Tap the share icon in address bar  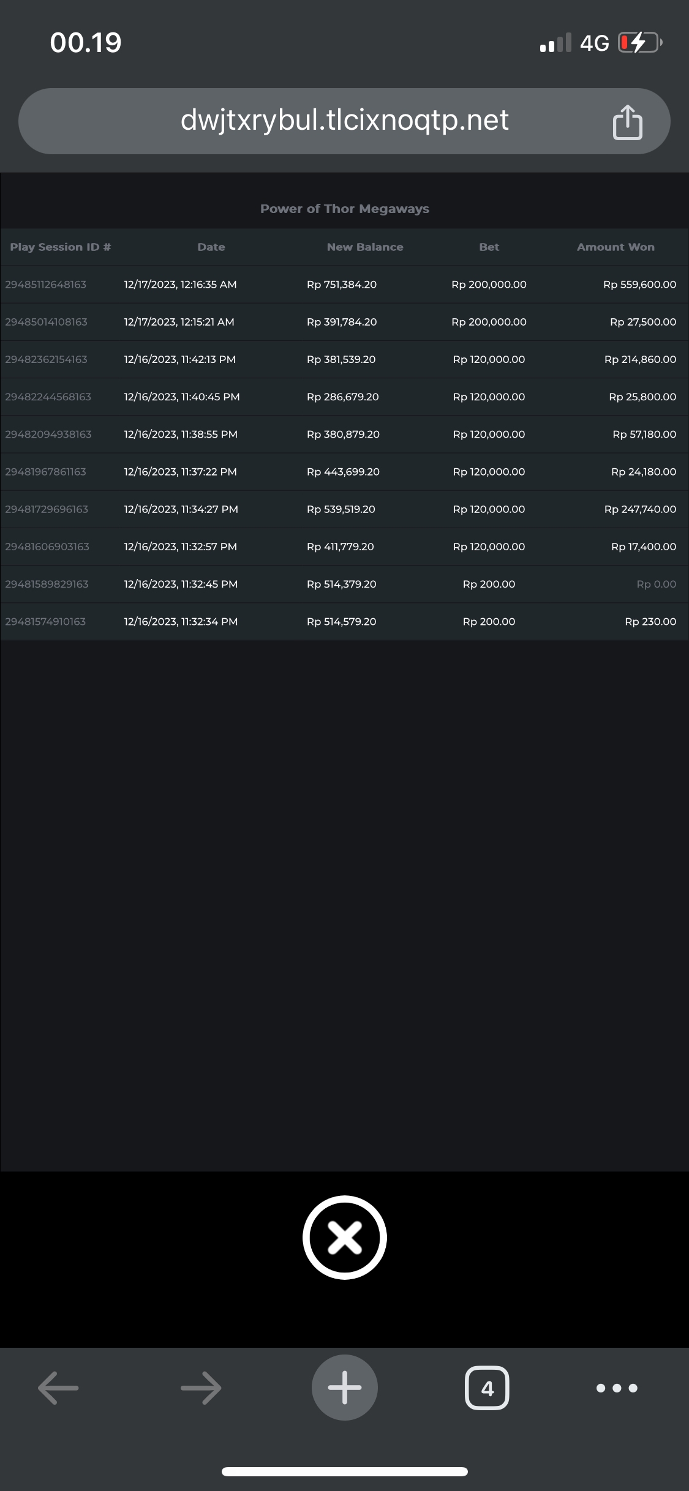click(627, 122)
